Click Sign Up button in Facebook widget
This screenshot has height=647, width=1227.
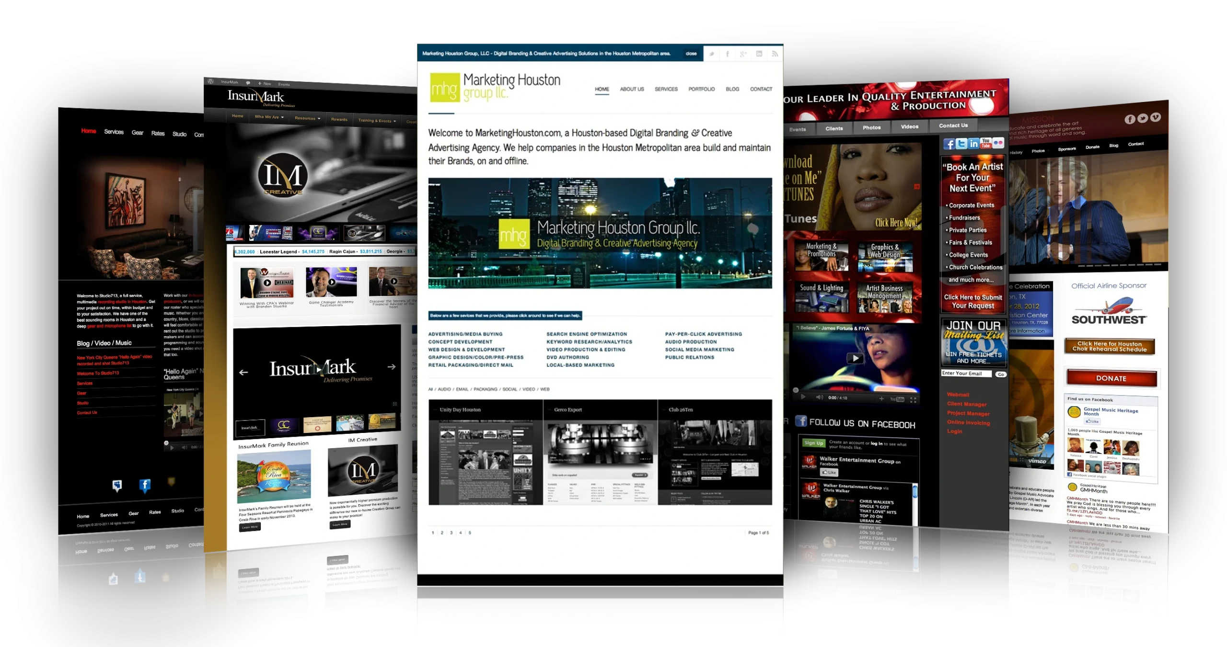[x=813, y=443]
